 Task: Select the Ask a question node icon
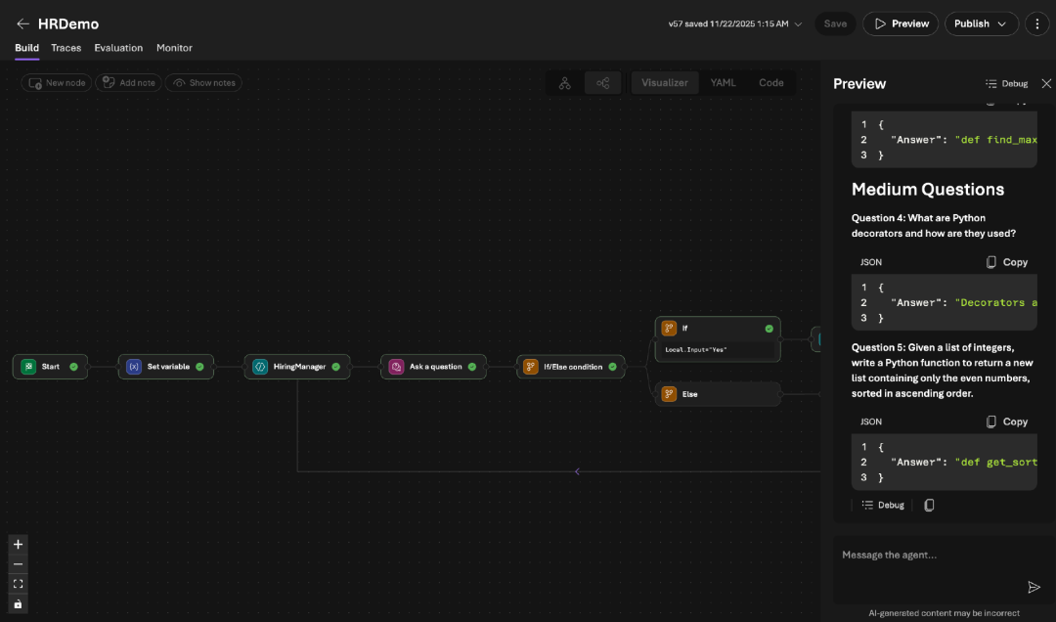(x=396, y=367)
